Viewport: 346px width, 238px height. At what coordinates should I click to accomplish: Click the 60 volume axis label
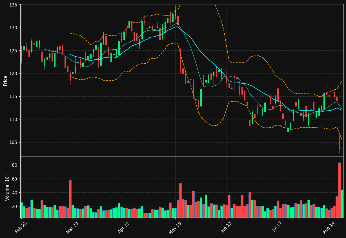click(14, 179)
